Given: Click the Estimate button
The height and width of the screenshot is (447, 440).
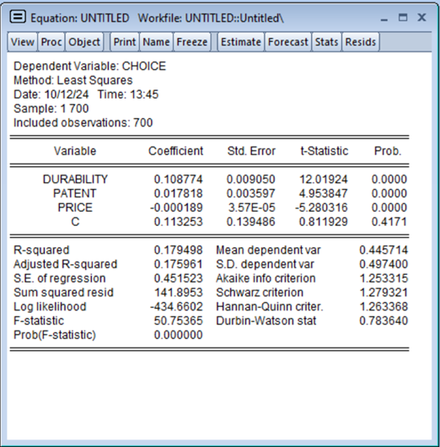Looking at the screenshot, I should [x=241, y=42].
